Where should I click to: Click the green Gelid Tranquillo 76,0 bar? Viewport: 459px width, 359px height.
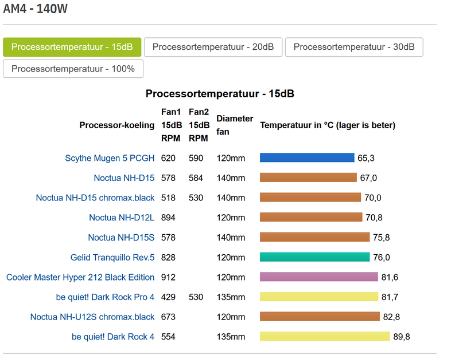pyautogui.click(x=314, y=258)
